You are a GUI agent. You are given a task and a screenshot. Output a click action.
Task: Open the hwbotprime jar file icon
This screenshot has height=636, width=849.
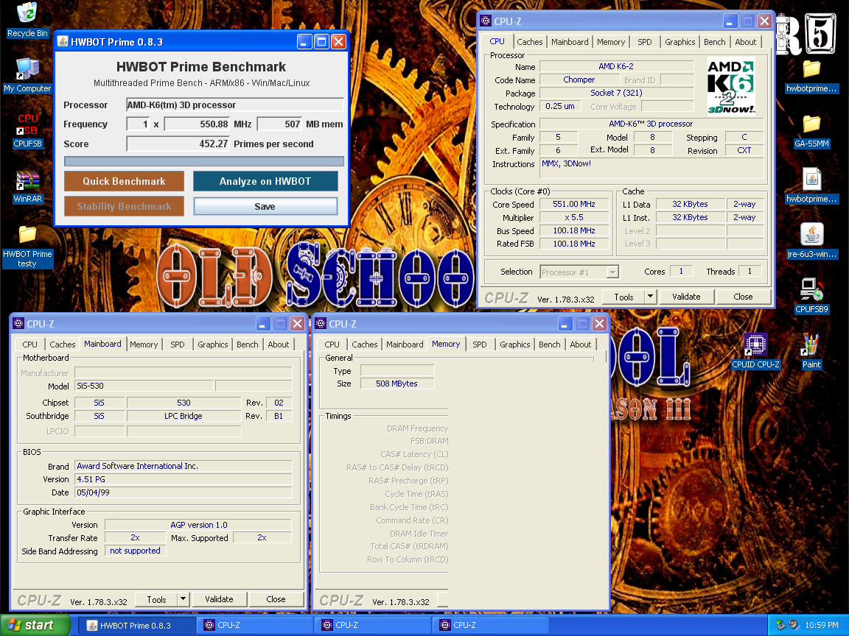pos(811,180)
